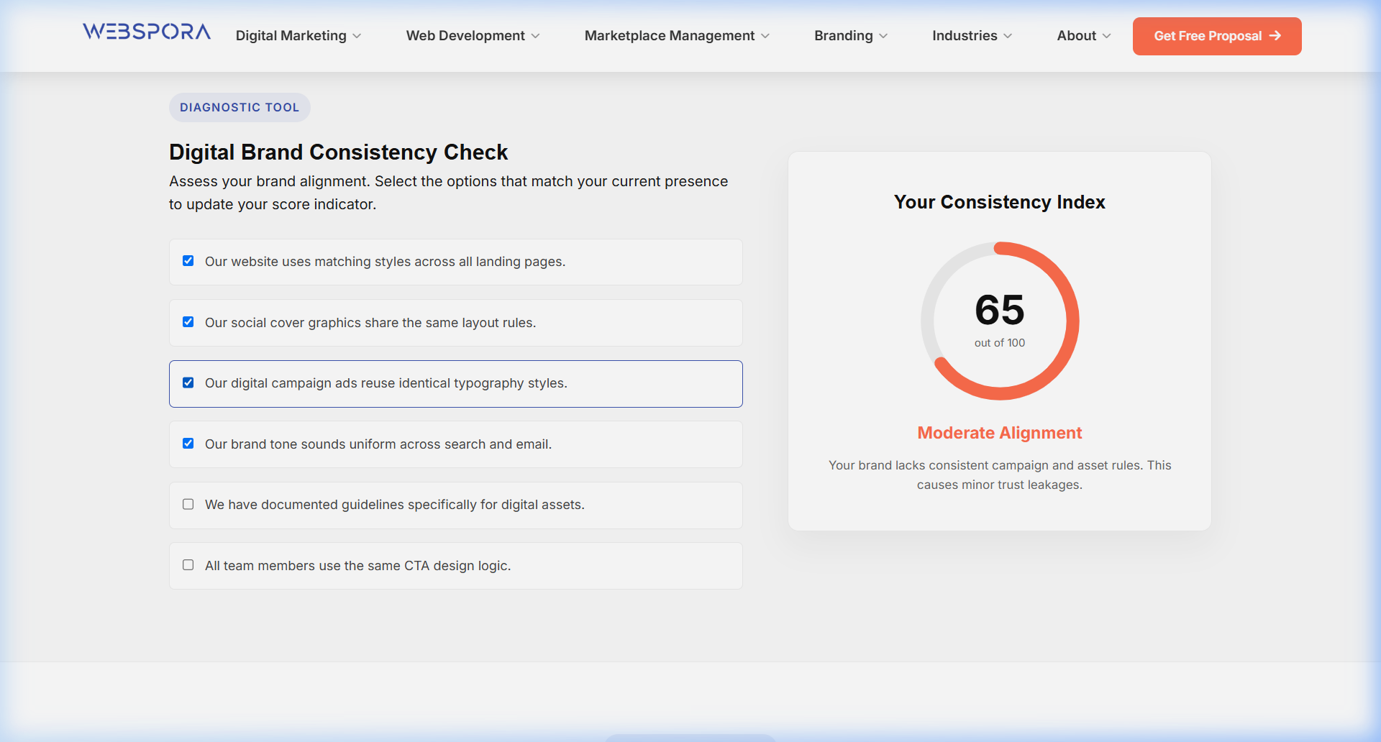
Task: Open the Branding menu label
Action: click(x=844, y=36)
